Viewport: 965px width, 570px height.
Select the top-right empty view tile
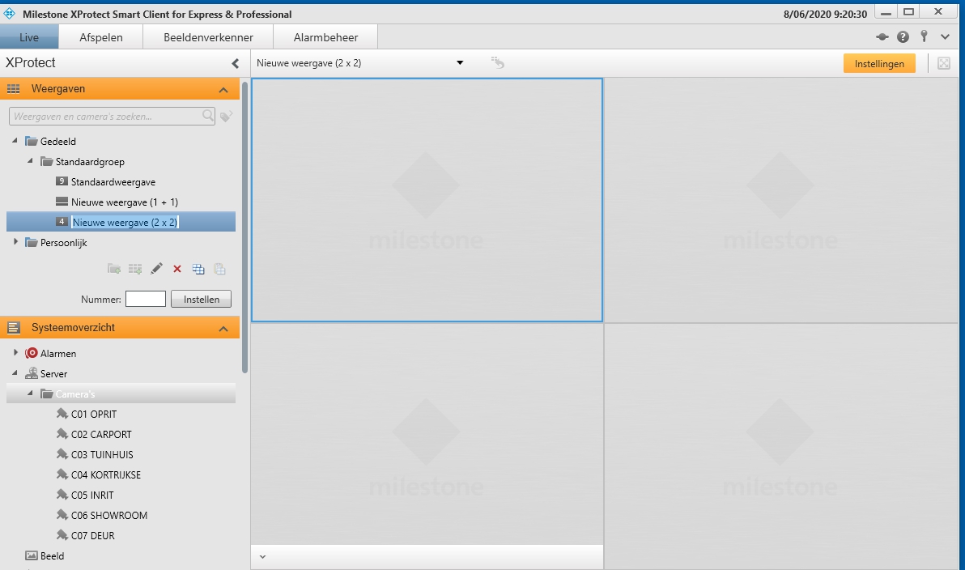(781, 200)
